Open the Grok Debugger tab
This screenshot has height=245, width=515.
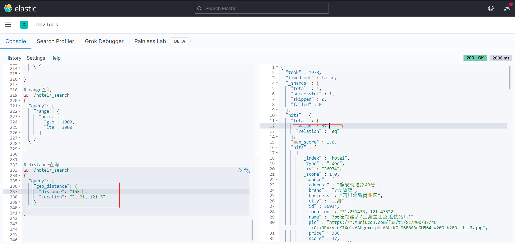click(x=104, y=41)
